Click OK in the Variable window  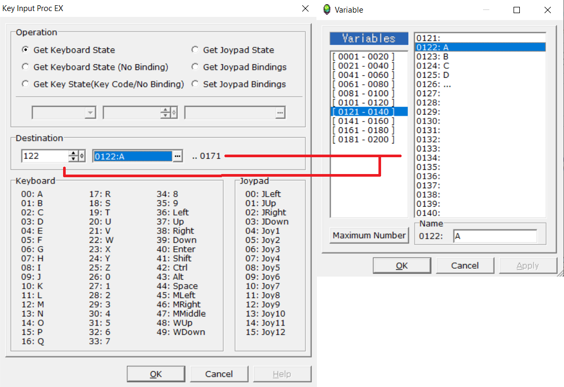402,266
